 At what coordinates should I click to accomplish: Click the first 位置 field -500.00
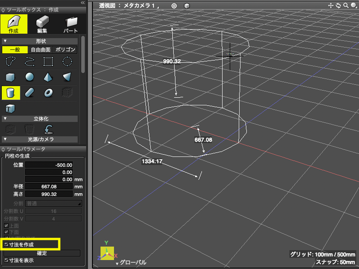49,165
